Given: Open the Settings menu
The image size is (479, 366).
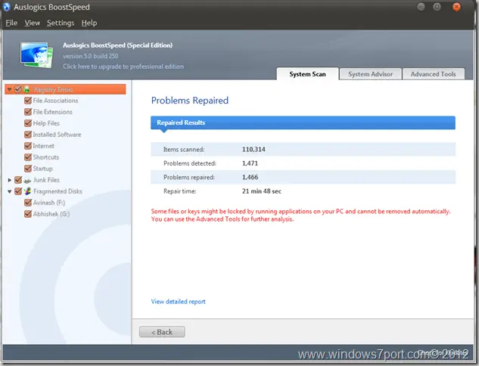Looking at the screenshot, I should [x=61, y=23].
